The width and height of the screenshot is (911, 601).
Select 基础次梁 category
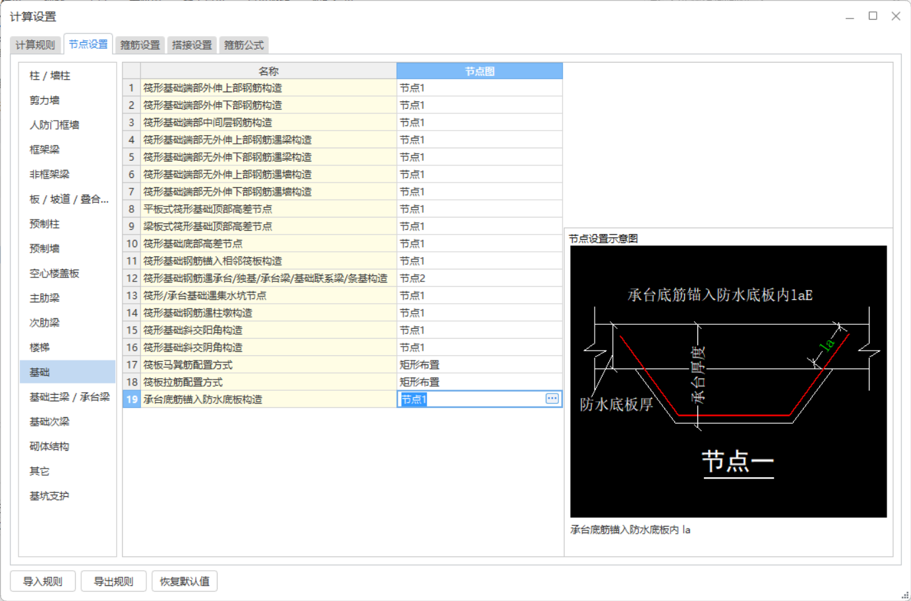pyautogui.click(x=67, y=422)
